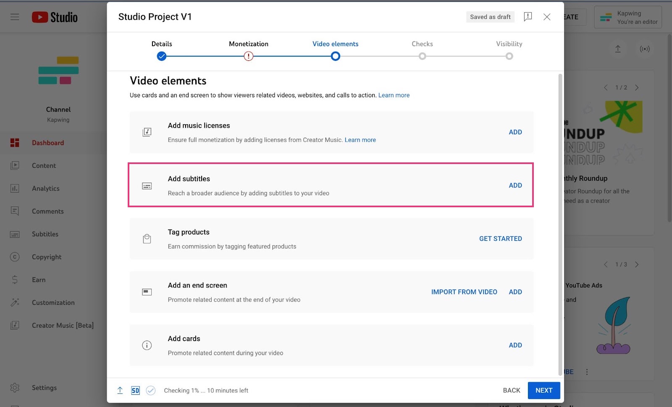The width and height of the screenshot is (672, 407).
Task: Click the hamburger menu icon beside Studio logo
Action: pyautogui.click(x=15, y=17)
